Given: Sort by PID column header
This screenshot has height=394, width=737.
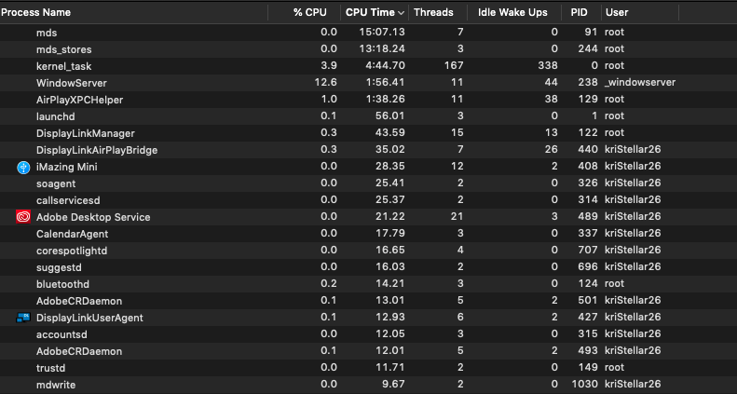Looking at the screenshot, I should tap(581, 13).
